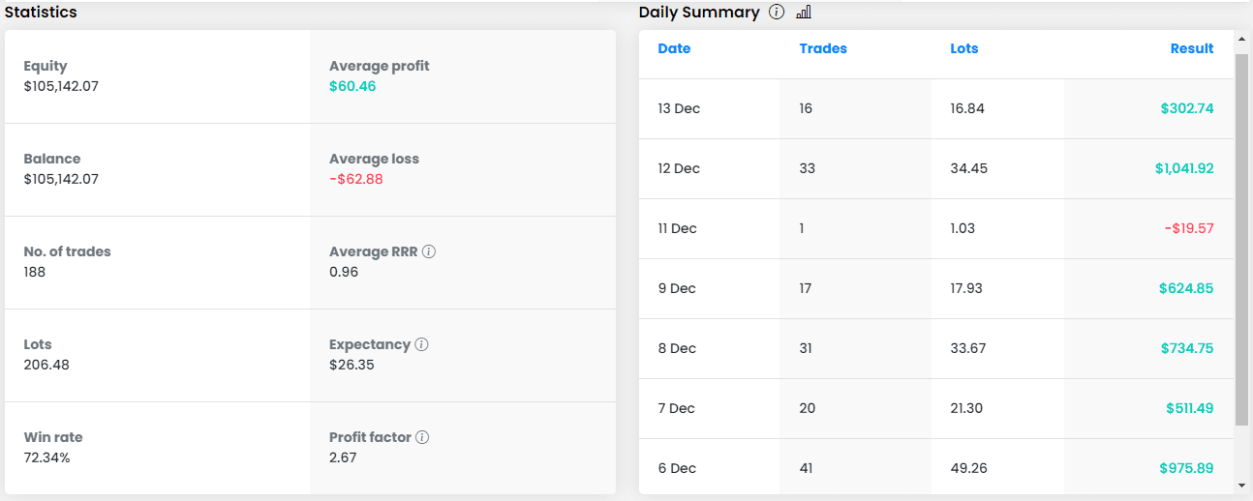Select the 13 Dec row
This screenshot has width=1253, height=501.
[679, 108]
